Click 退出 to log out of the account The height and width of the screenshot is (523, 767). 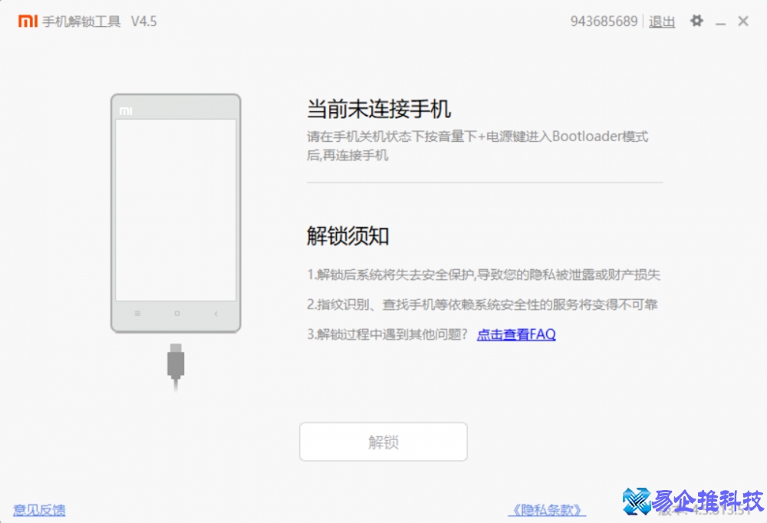click(x=661, y=21)
